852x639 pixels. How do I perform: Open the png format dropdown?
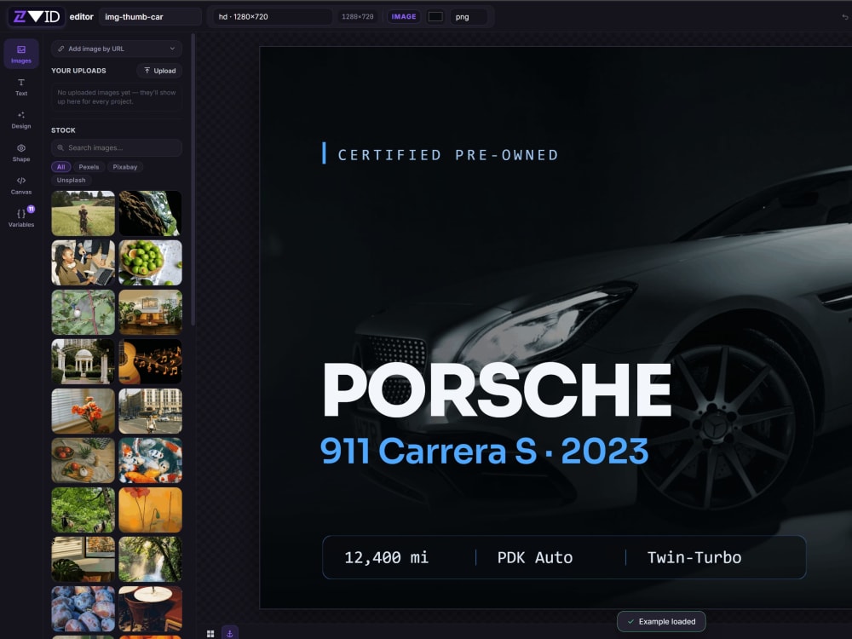(x=469, y=17)
